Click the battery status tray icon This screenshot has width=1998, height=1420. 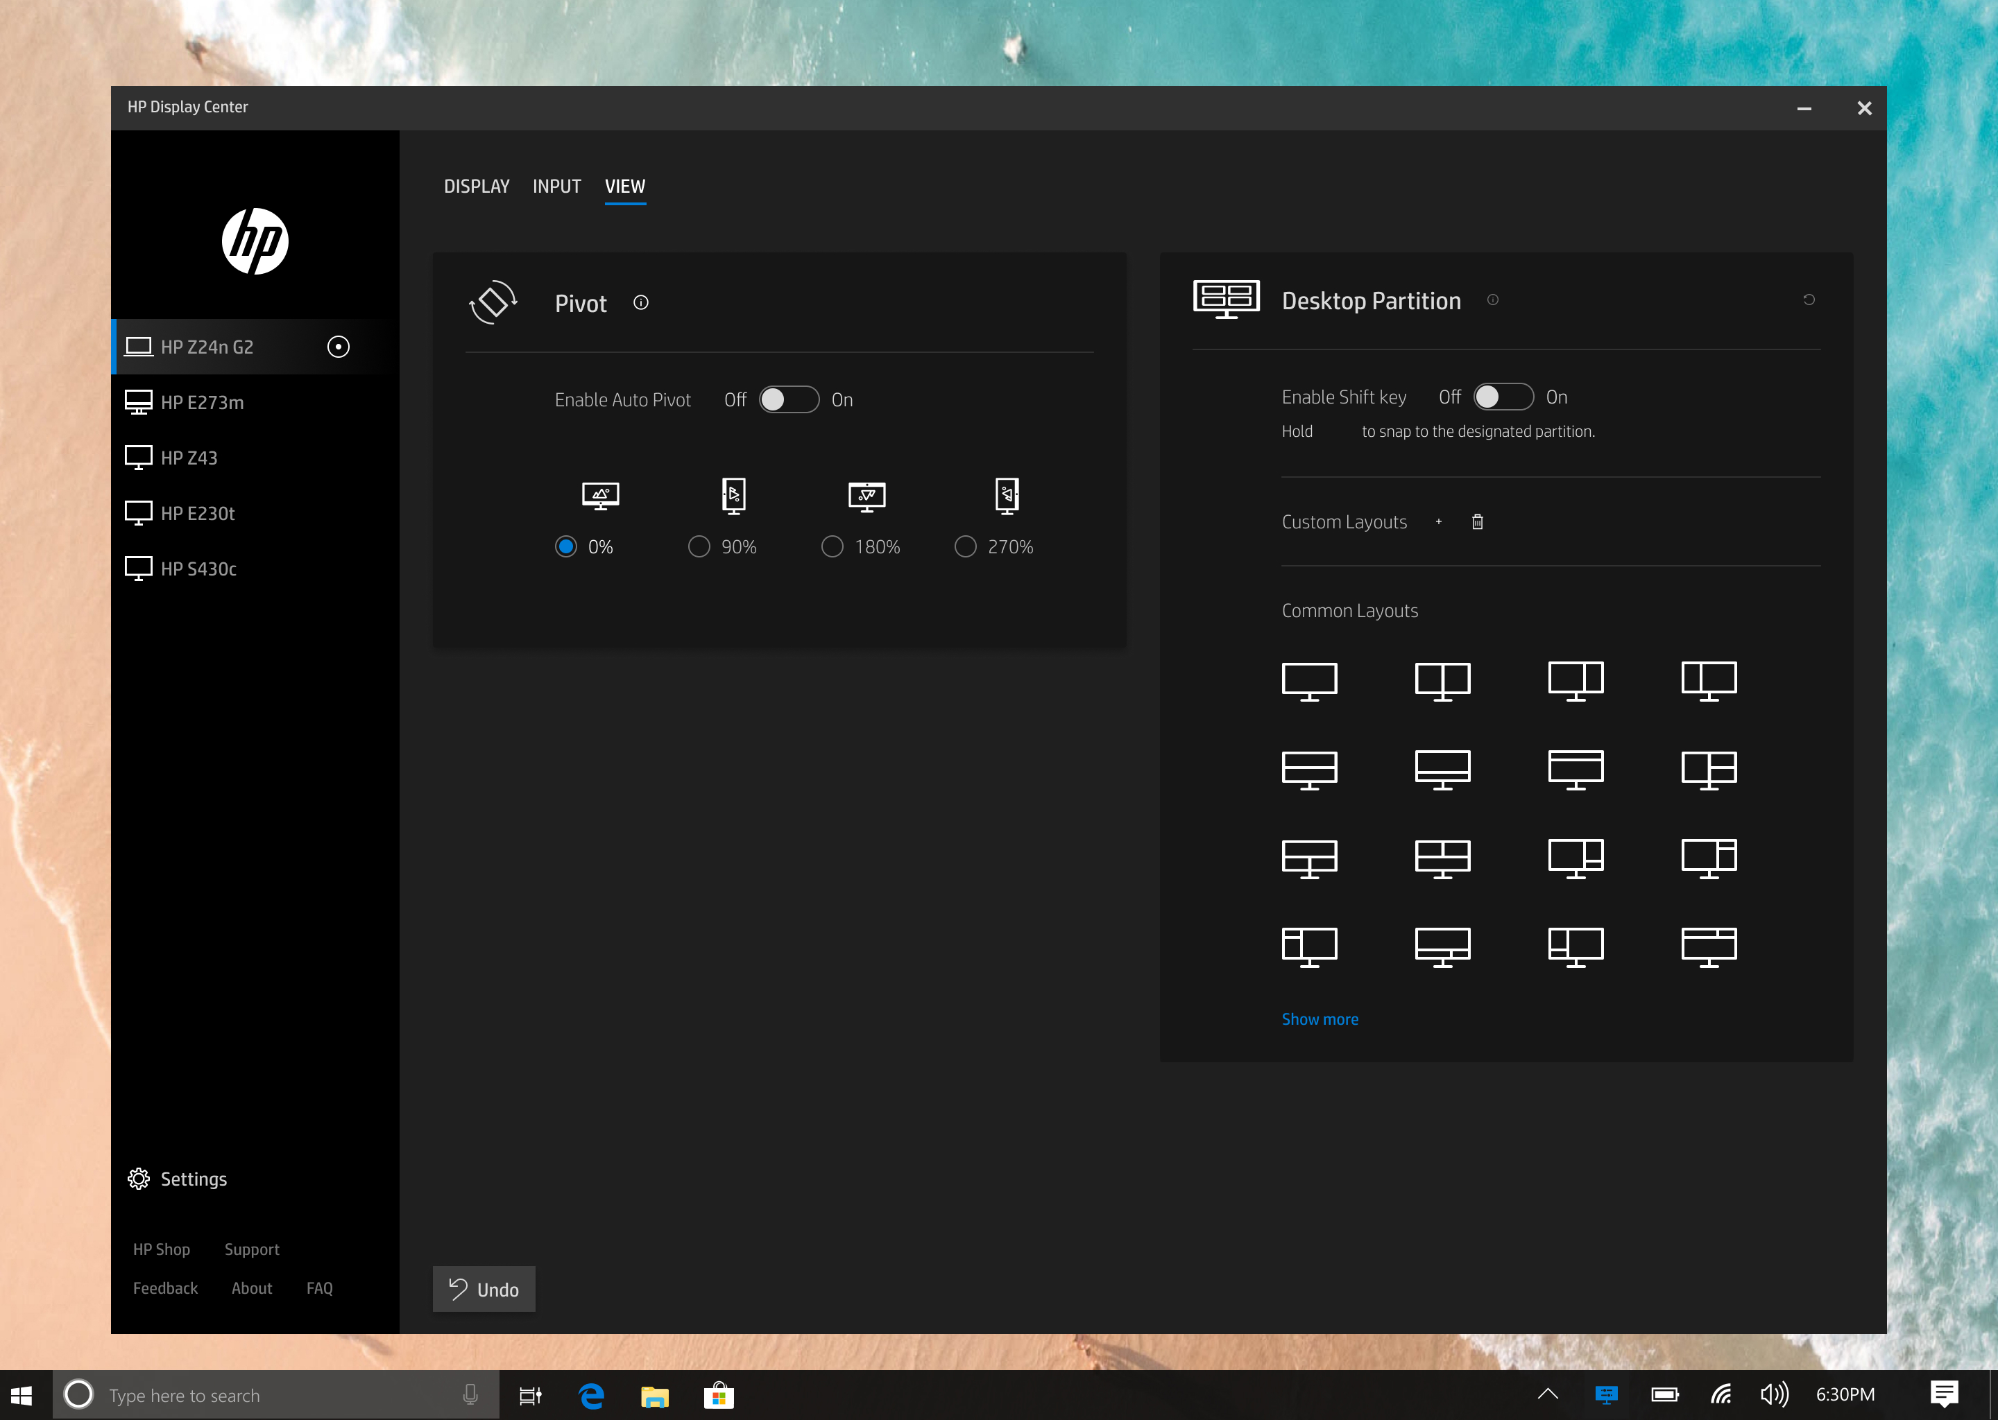pyautogui.click(x=1664, y=1394)
